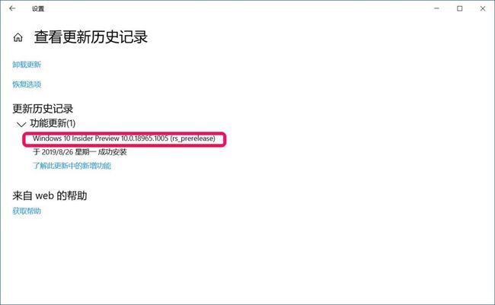Click the (rs_prerelease) branch text
Screen dimensions: 495x305
point(193,138)
